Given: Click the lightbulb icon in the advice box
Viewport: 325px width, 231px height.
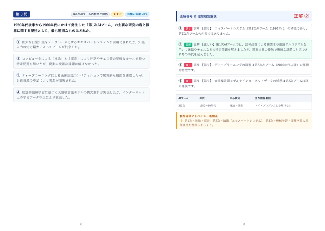Looking at the screenshot, I should pyautogui.click(x=181, y=121).
